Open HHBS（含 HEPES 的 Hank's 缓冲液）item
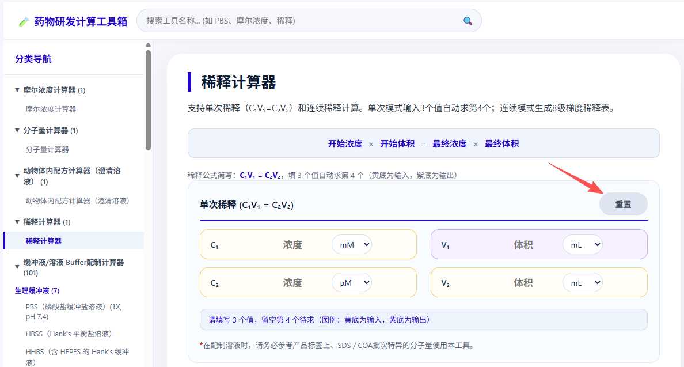Viewport: 684px width, 367px height. [78, 357]
